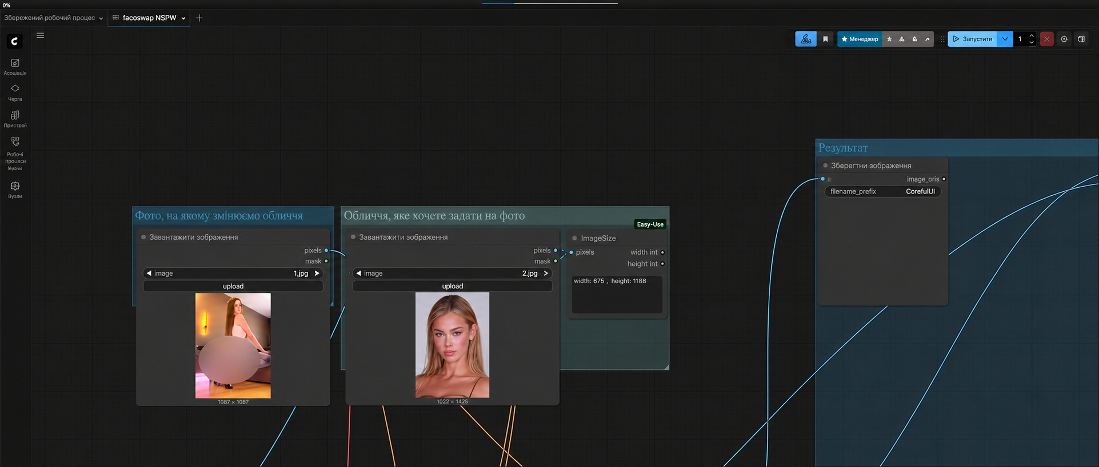1099x467 pixels.
Task: Open the workflows sidebar icon
Action: (x=15, y=154)
